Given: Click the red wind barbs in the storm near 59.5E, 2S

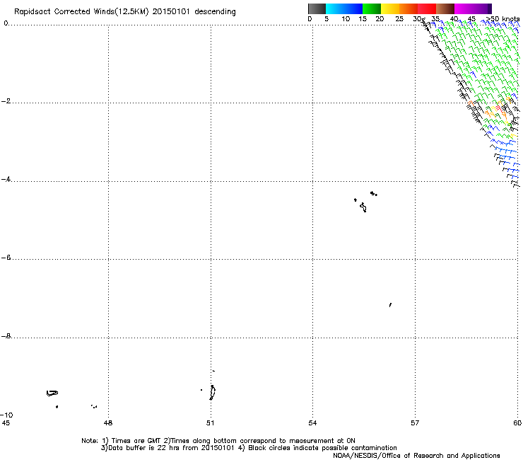Looking at the screenshot, I should pyautogui.click(x=498, y=108).
